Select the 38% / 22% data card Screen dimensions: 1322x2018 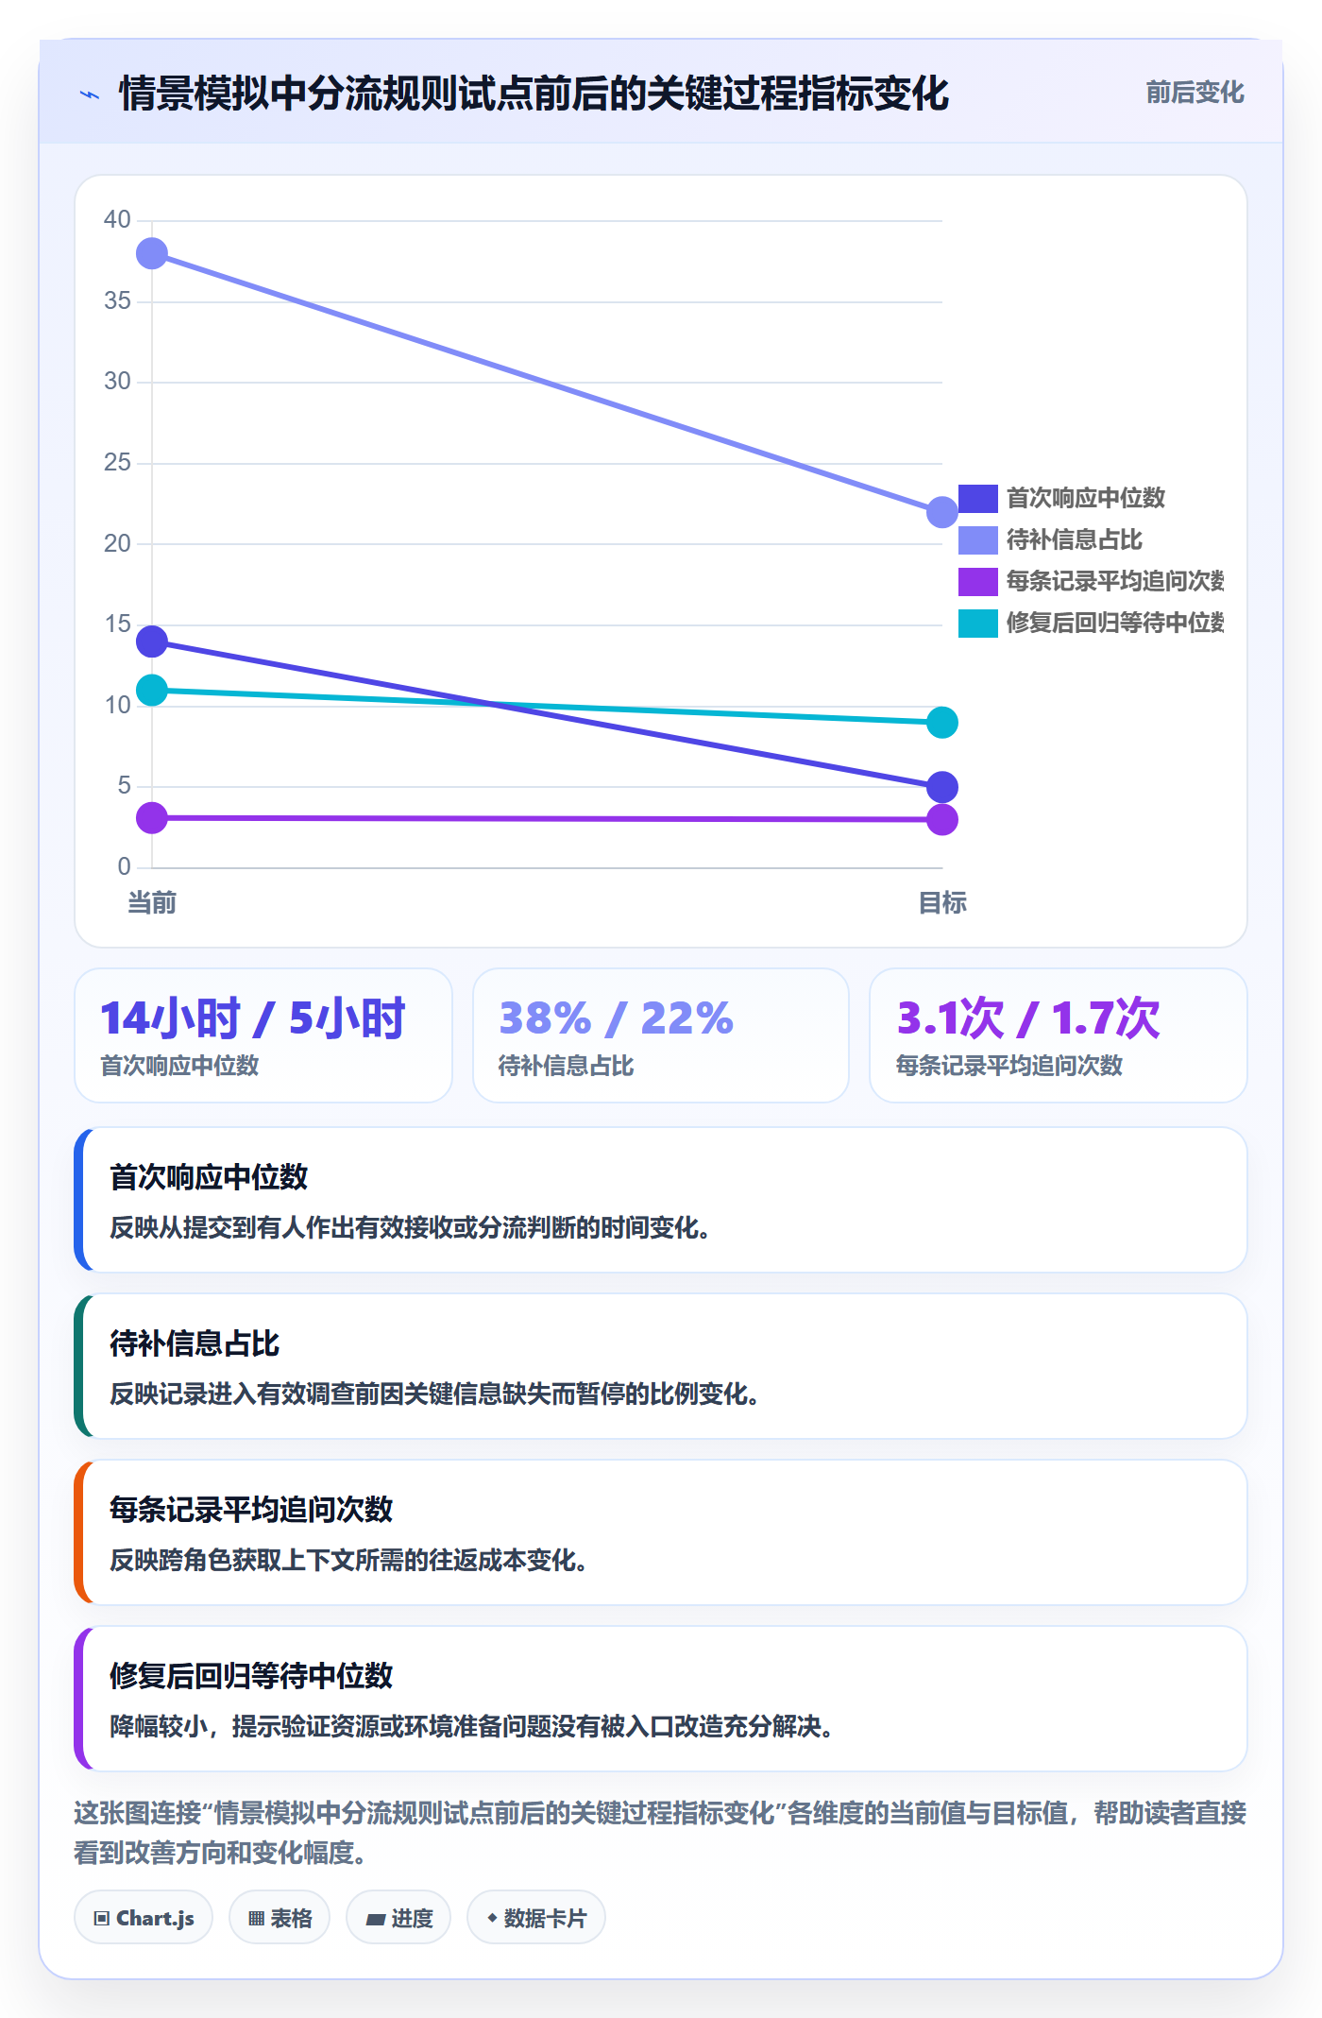661,1035
